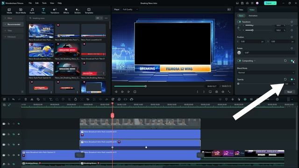Viewport: 299px width, 168px height.
Task: Click the Rotate dial knob
Action: click(x=239, y=53)
